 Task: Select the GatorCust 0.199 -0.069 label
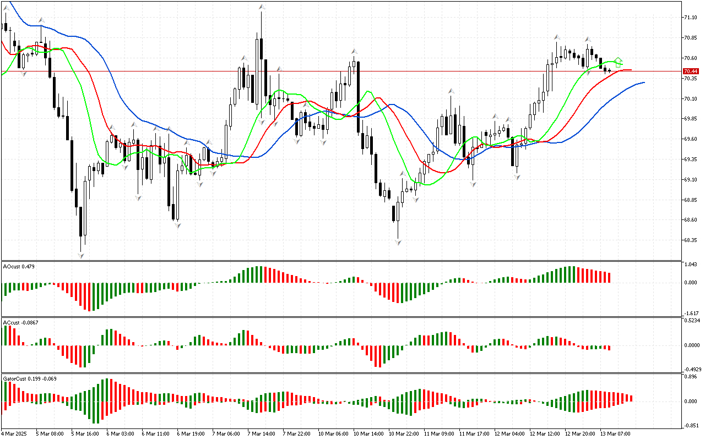[30, 378]
